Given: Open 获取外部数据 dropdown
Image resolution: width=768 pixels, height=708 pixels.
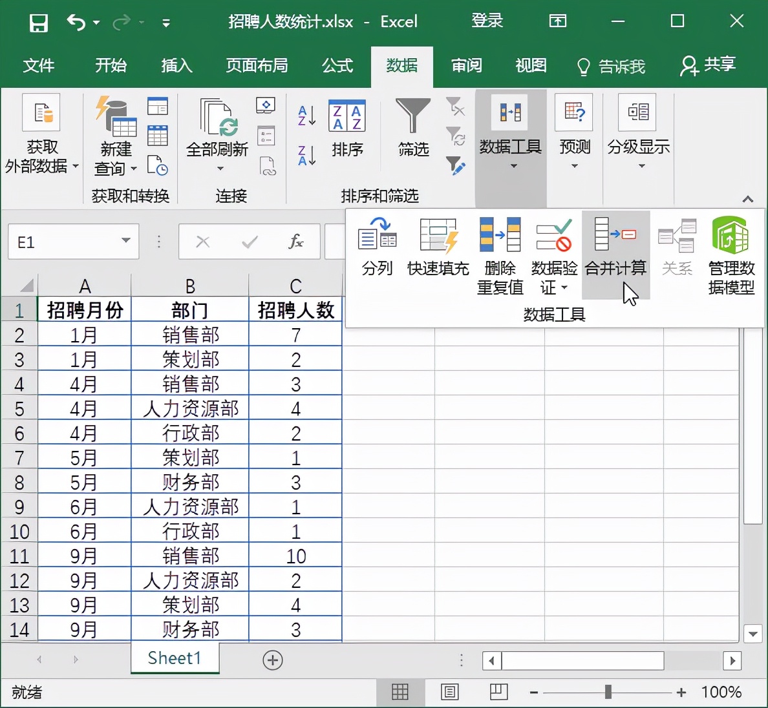Looking at the screenshot, I should pyautogui.click(x=41, y=136).
